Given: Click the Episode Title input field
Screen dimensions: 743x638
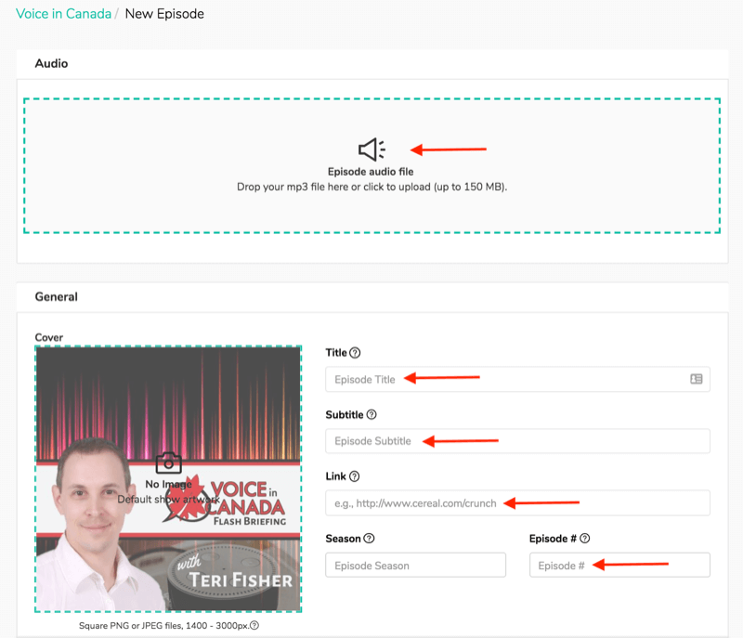Looking at the screenshot, I should [x=506, y=379].
